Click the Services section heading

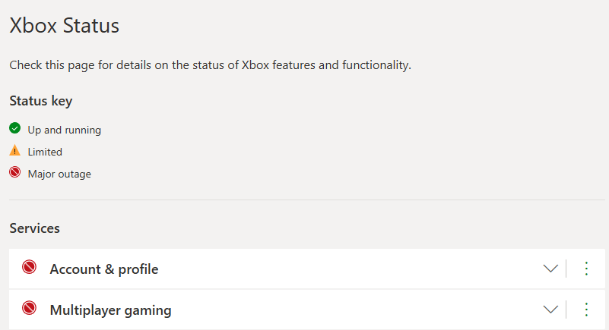coord(34,228)
